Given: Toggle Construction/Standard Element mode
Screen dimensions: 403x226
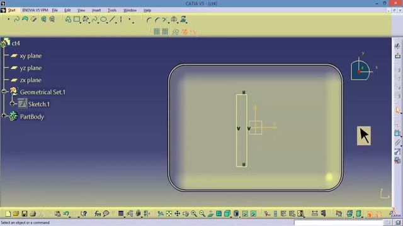Looking at the screenshot, I should point(176,32).
